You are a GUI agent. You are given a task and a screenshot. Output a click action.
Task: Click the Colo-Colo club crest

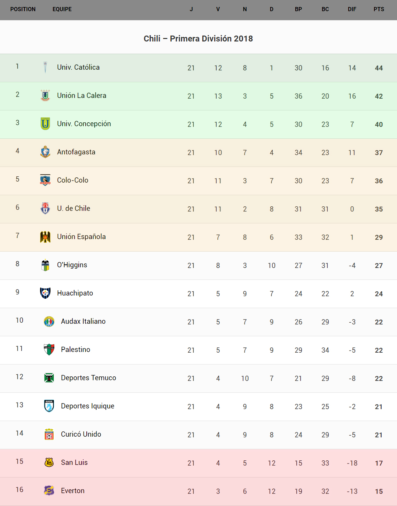tap(45, 180)
